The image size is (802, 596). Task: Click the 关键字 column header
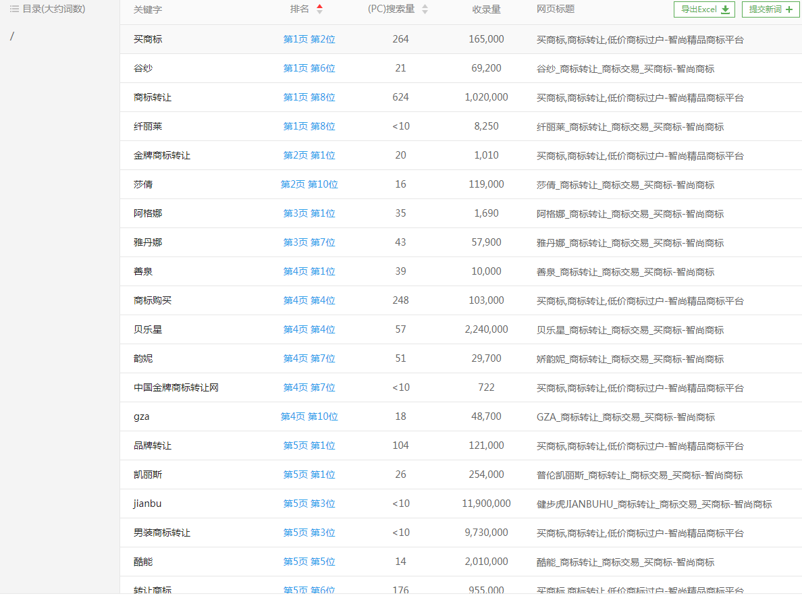tap(148, 9)
